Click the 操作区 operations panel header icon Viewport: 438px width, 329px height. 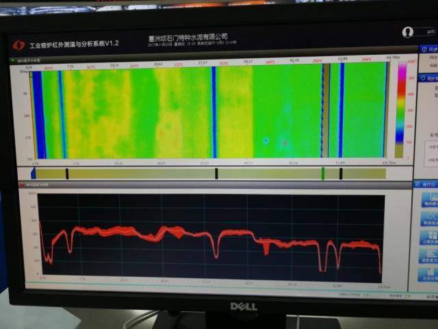418,184
